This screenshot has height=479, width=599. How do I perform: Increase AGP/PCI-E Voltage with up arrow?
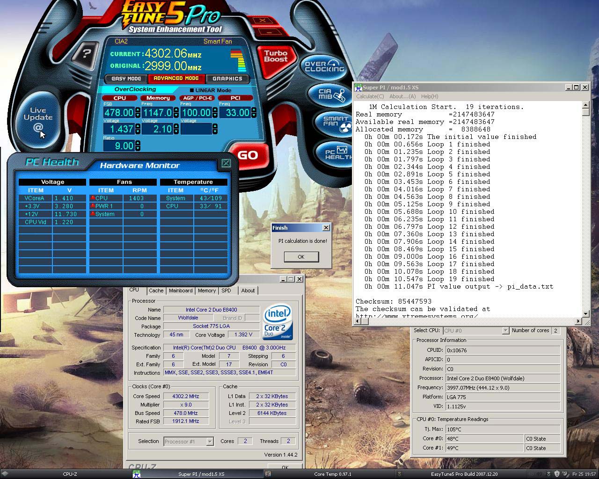pos(215,126)
